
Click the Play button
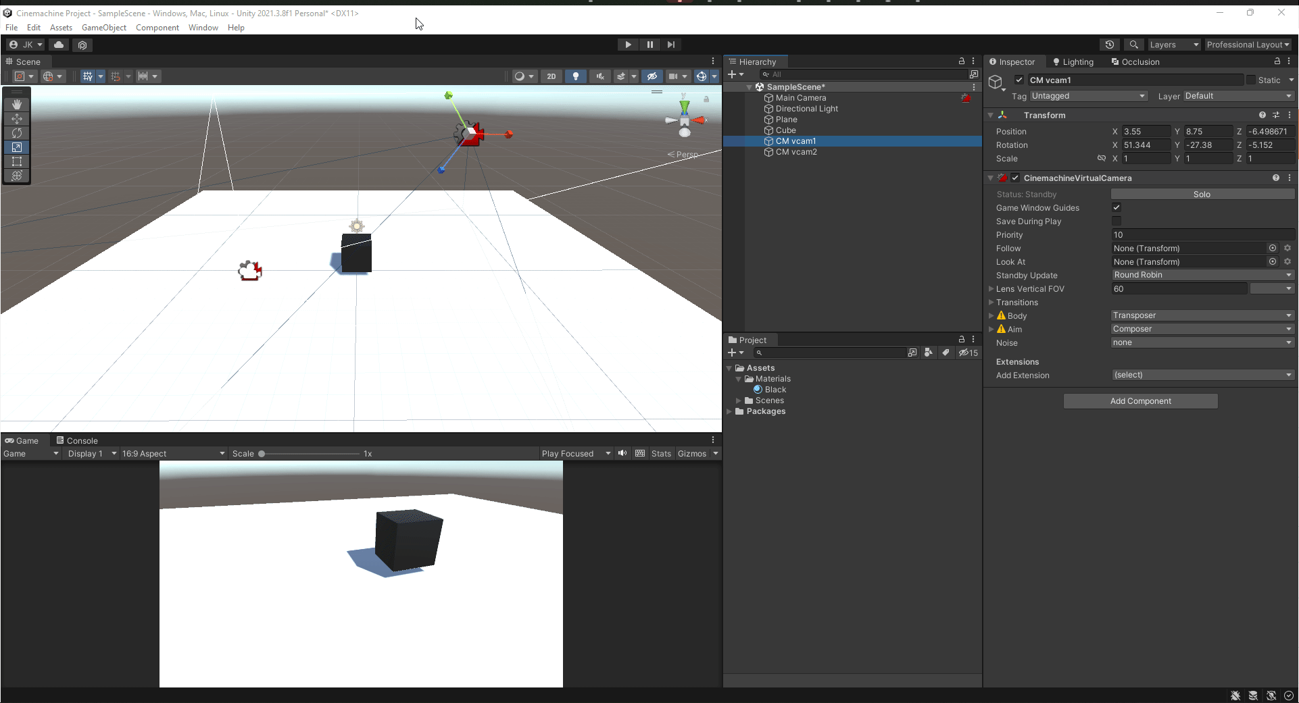click(x=628, y=45)
